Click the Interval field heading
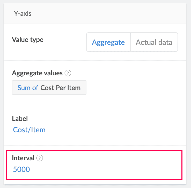 click(23, 158)
